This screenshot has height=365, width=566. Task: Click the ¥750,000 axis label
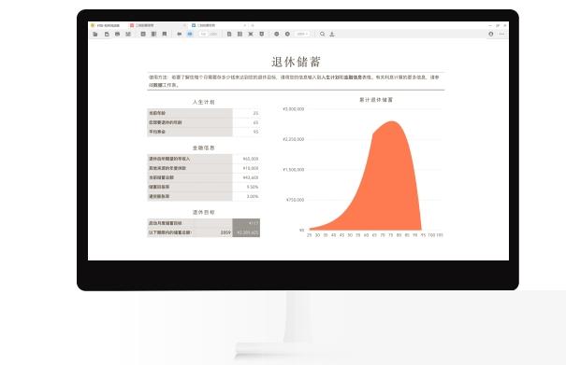tap(296, 200)
